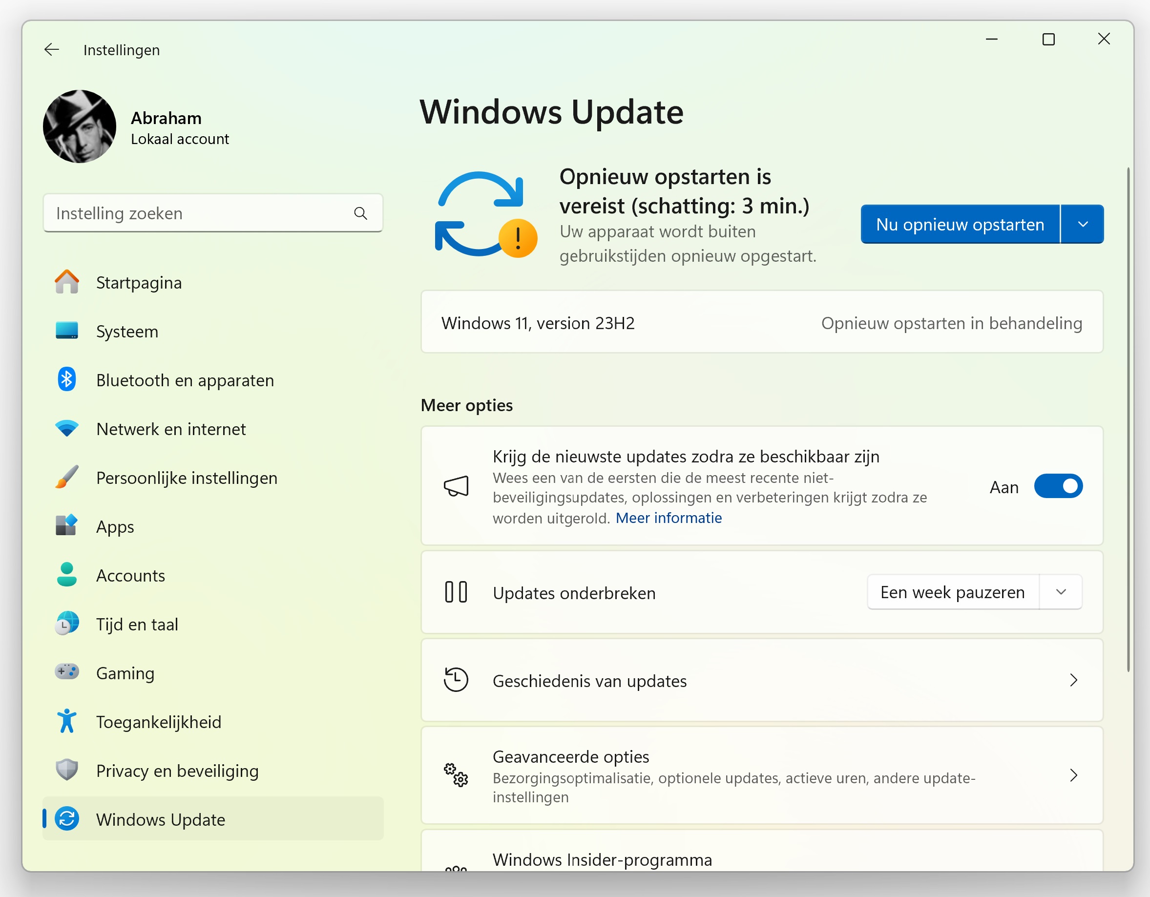Open Geschiedenis van updates chevron

coord(1074,680)
